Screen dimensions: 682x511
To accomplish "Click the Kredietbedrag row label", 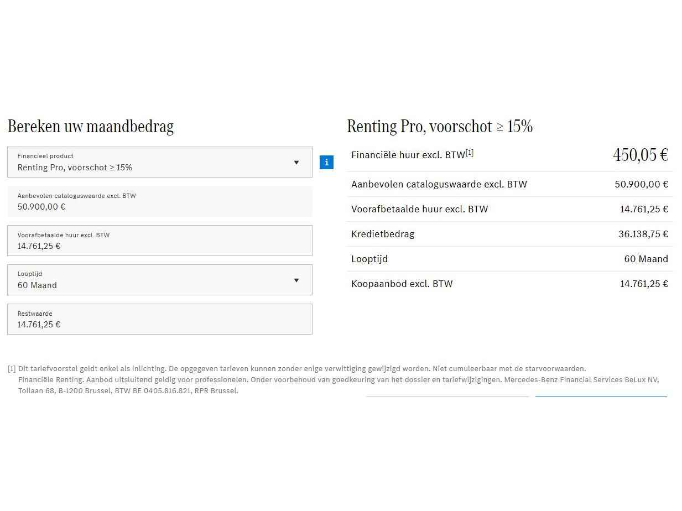I will [x=383, y=234].
